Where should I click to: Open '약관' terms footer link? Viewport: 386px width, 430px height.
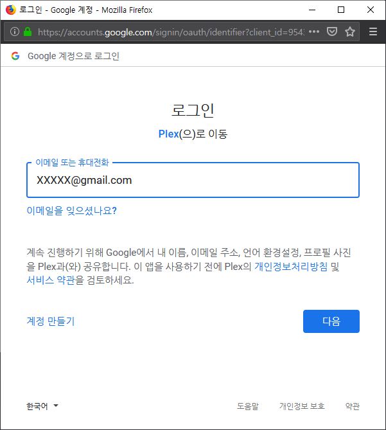coord(353,406)
